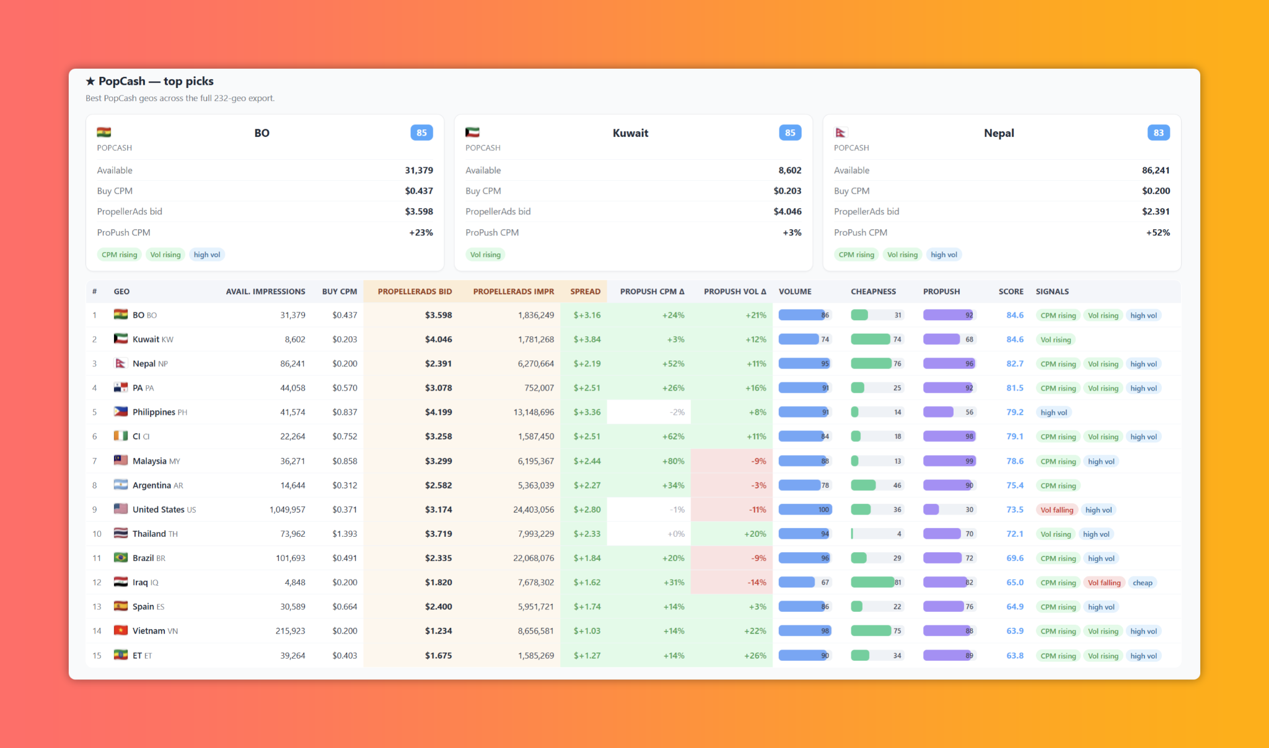The height and width of the screenshot is (748, 1269).
Task: Click the Kuwait flag in the top-pick card
Action: (473, 132)
